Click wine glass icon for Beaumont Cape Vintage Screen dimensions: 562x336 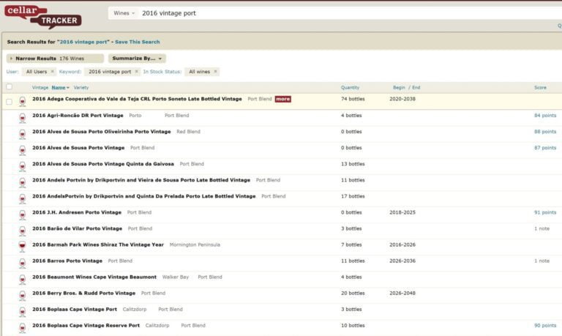click(x=23, y=279)
